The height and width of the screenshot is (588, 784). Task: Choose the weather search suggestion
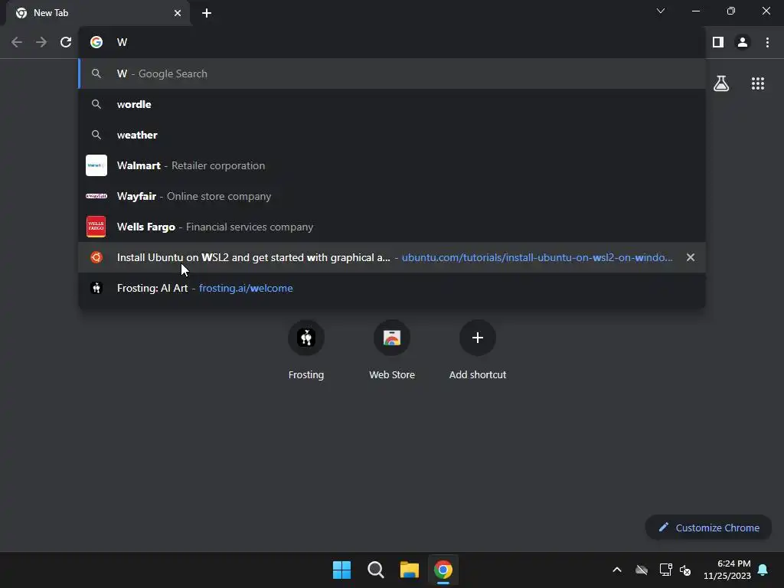(x=392, y=135)
